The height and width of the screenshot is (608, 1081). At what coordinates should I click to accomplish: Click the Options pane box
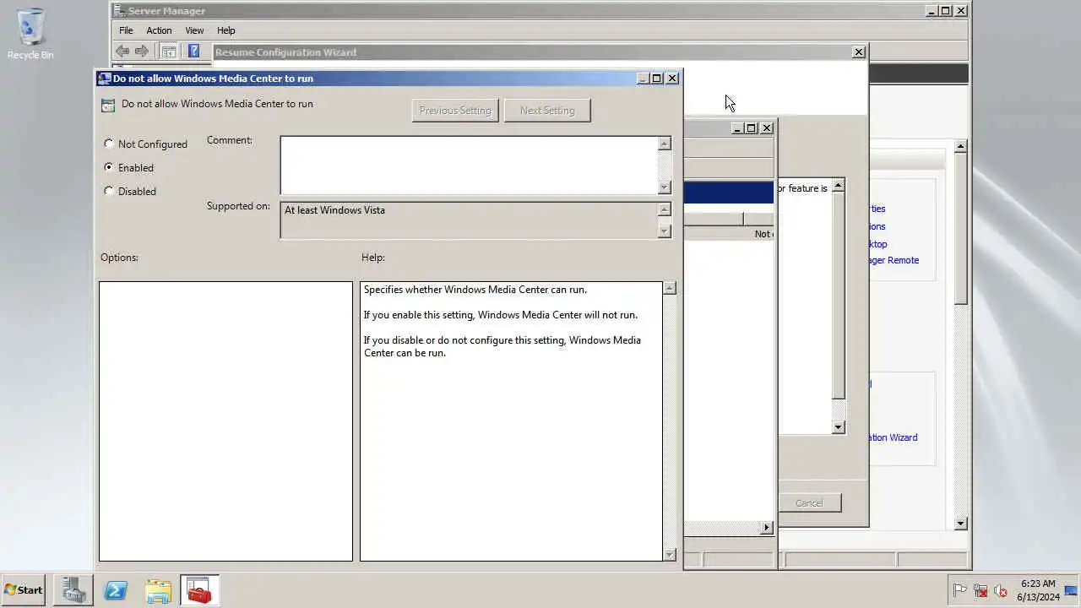(225, 421)
